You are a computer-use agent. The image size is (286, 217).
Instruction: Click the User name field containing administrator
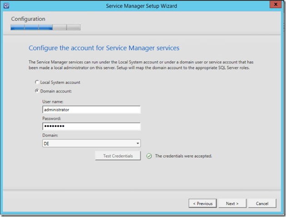pyautogui.click(x=91, y=110)
